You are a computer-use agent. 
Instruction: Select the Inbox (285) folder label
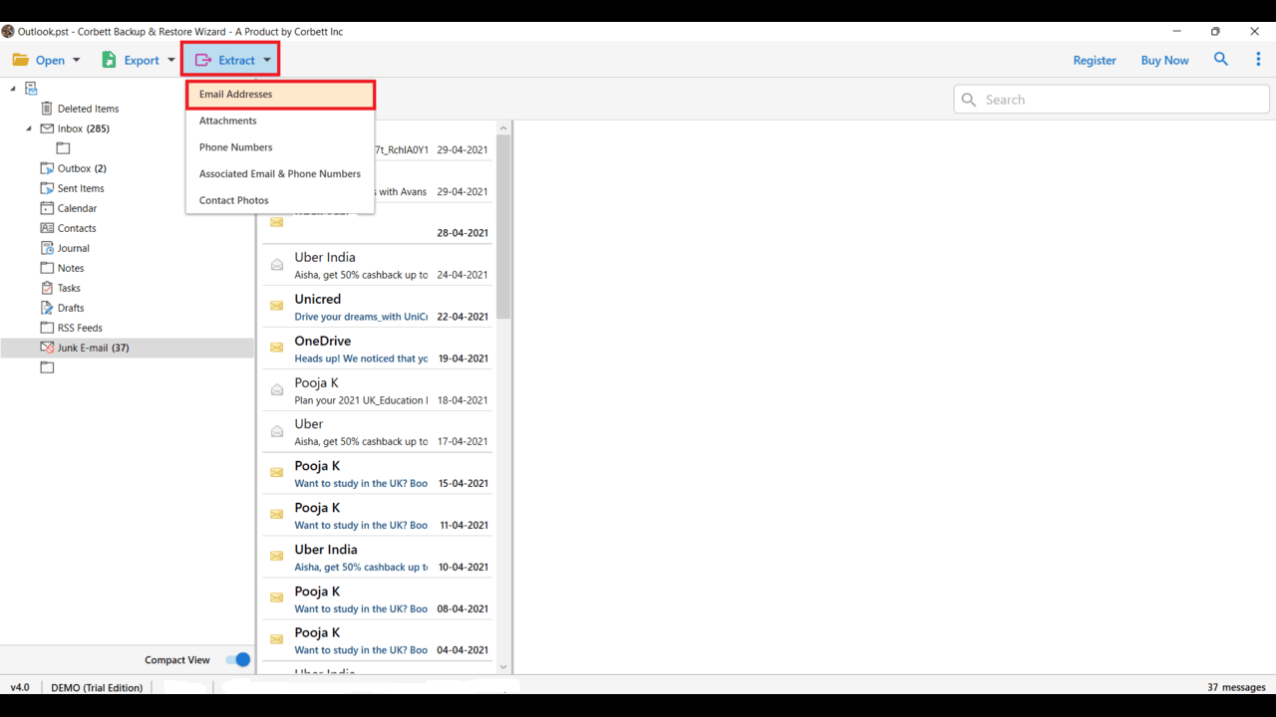point(84,128)
